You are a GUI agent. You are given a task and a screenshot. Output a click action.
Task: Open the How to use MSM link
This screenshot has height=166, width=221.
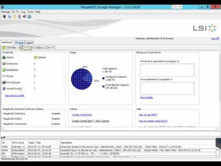click(148, 115)
